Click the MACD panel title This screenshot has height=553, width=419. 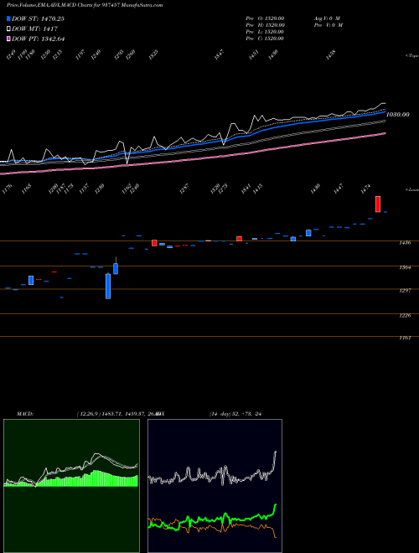pos(25,413)
